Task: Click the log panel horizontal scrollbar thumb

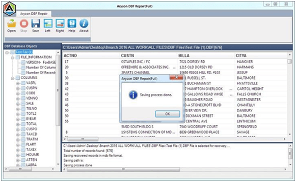Action: (123, 169)
